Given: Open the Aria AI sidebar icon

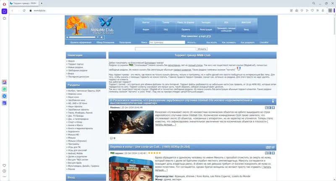Looking at the screenshot, I should pyautogui.click(x=4, y=82).
